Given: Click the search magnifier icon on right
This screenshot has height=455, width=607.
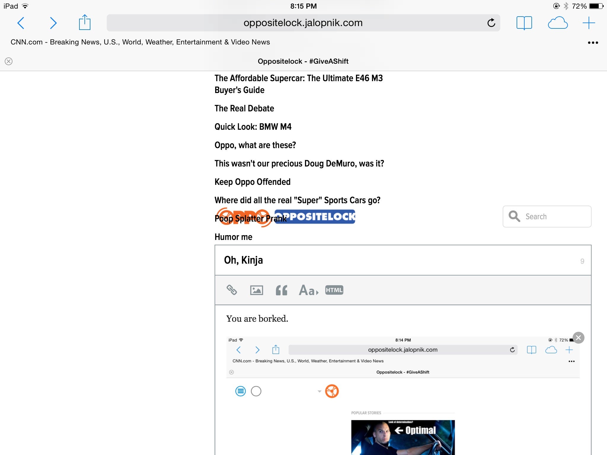Looking at the screenshot, I should click(x=515, y=217).
